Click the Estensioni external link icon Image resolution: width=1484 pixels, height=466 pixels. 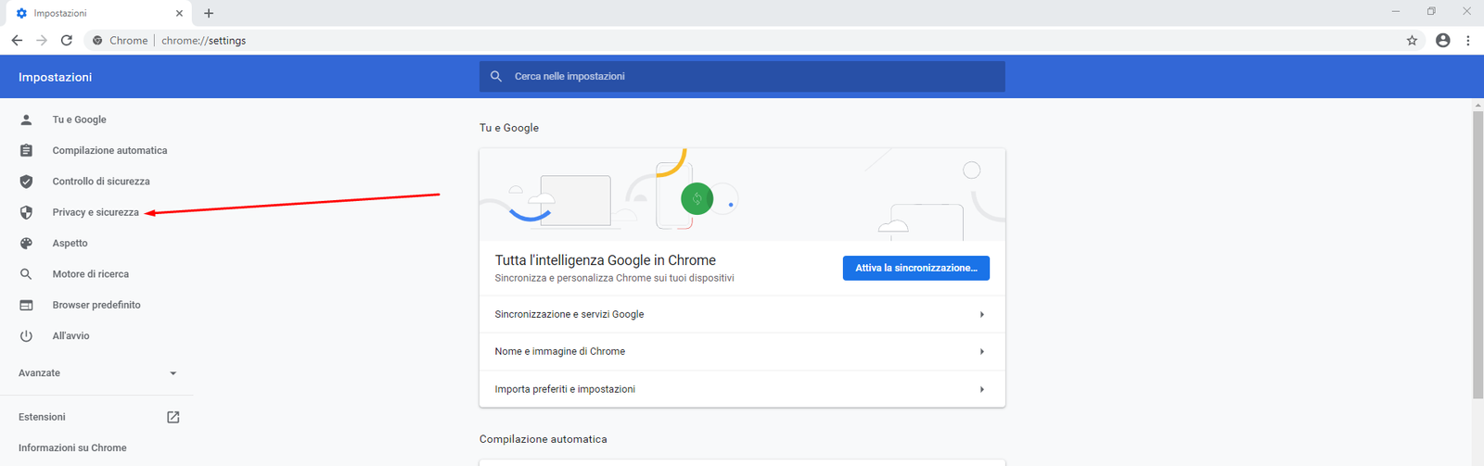click(173, 417)
